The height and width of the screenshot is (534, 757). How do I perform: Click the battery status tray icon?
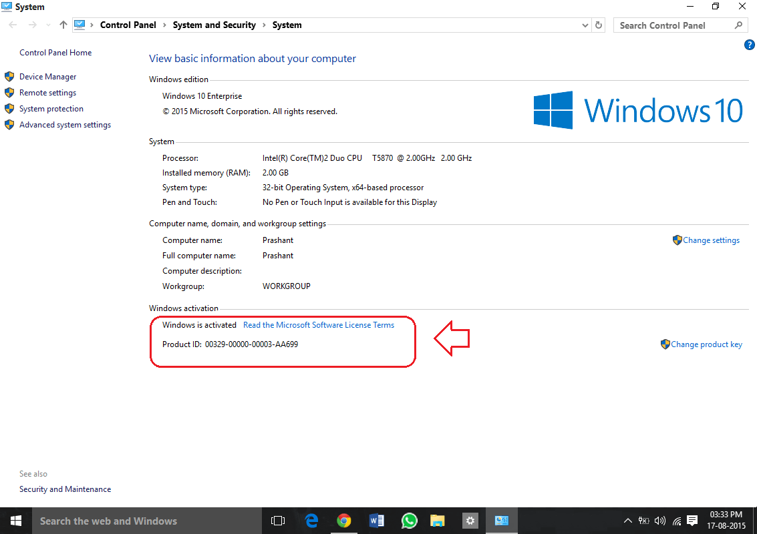pyautogui.click(x=643, y=521)
